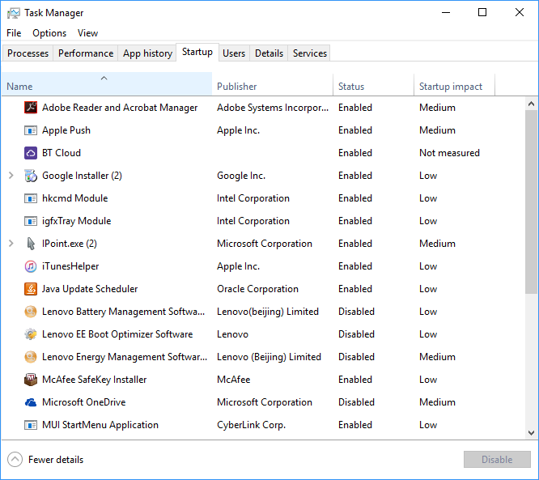The width and height of the screenshot is (539, 480).
Task: Click the Oracle Corporation publisher cell
Action: tap(257, 289)
